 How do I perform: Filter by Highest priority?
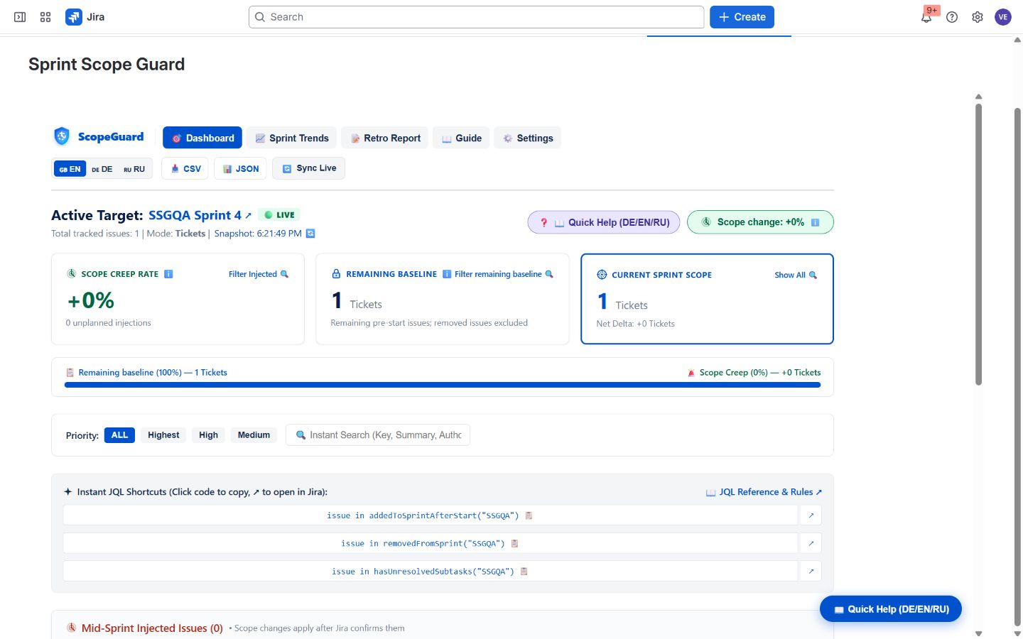163,435
